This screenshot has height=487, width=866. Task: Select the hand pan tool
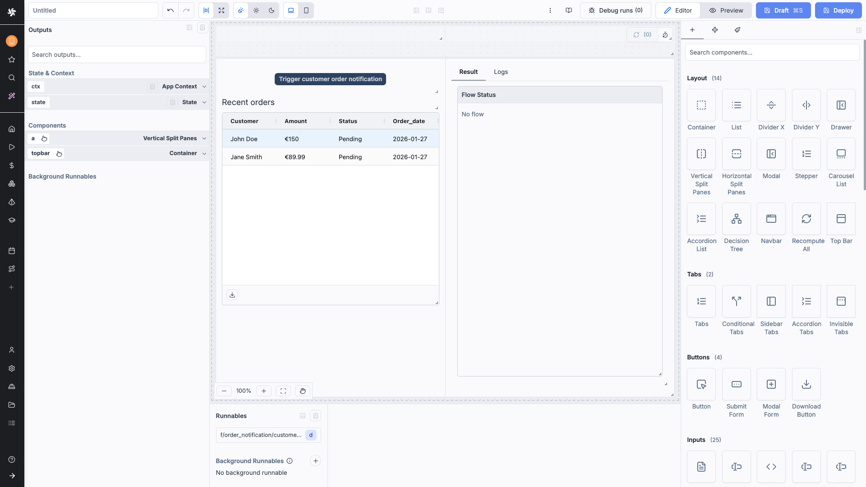pyautogui.click(x=303, y=391)
